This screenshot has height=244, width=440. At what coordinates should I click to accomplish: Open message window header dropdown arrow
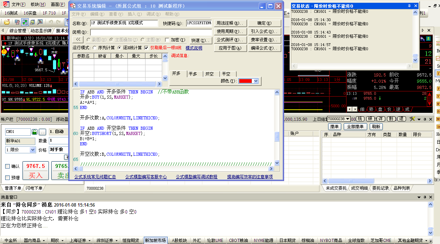420,197
